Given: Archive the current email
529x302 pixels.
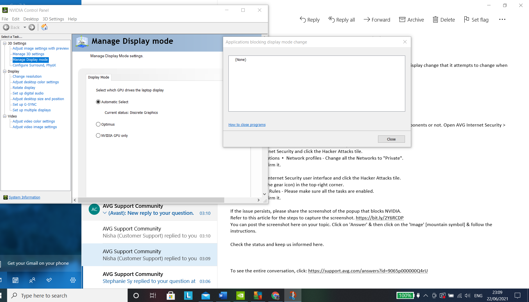Looking at the screenshot, I should (411, 20).
